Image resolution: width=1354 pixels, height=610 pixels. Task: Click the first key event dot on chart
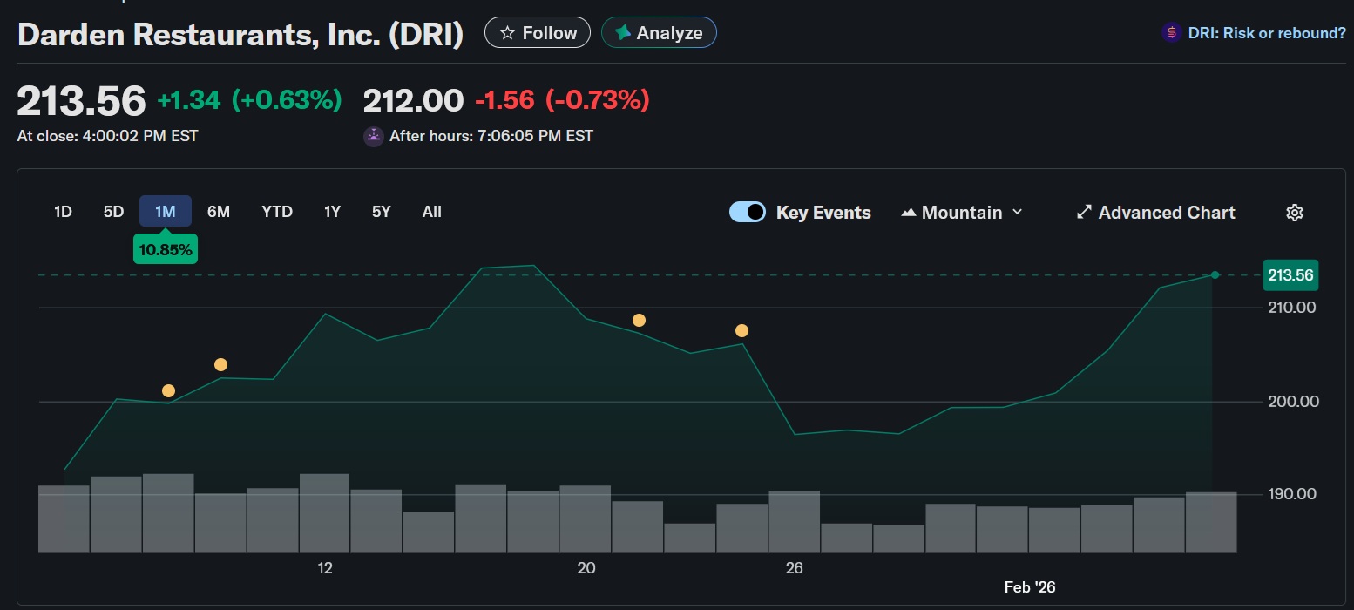coord(168,390)
